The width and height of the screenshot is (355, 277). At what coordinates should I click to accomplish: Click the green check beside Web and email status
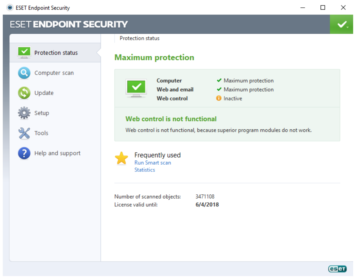click(219, 89)
